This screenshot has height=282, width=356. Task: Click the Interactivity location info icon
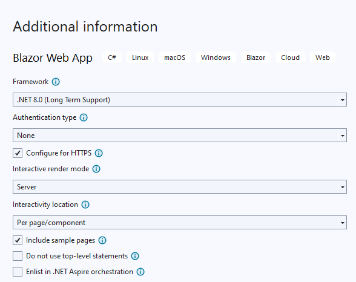click(x=85, y=205)
